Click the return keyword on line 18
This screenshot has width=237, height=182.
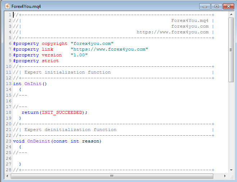click(30, 112)
